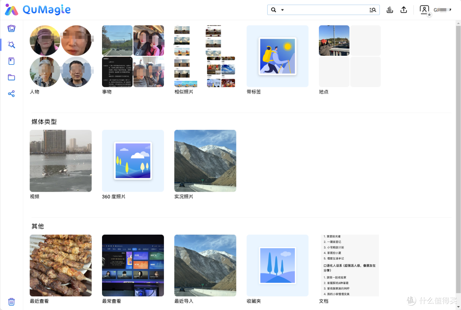Click the vertical scrollbar thumb

pyautogui.click(x=458, y=159)
